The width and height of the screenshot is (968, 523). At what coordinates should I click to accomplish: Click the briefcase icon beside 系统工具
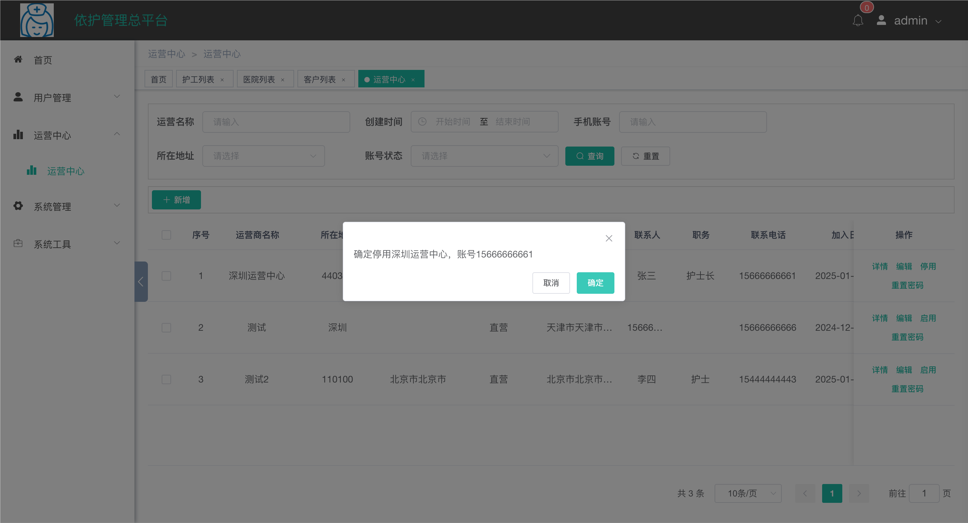coord(18,243)
